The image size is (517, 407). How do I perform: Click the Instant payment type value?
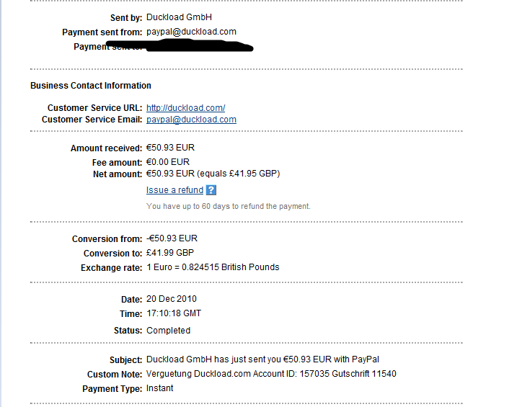(159, 388)
